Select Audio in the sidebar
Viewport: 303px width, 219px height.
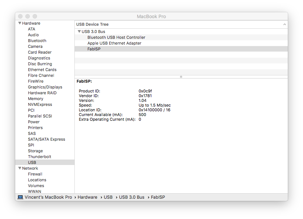click(33, 35)
